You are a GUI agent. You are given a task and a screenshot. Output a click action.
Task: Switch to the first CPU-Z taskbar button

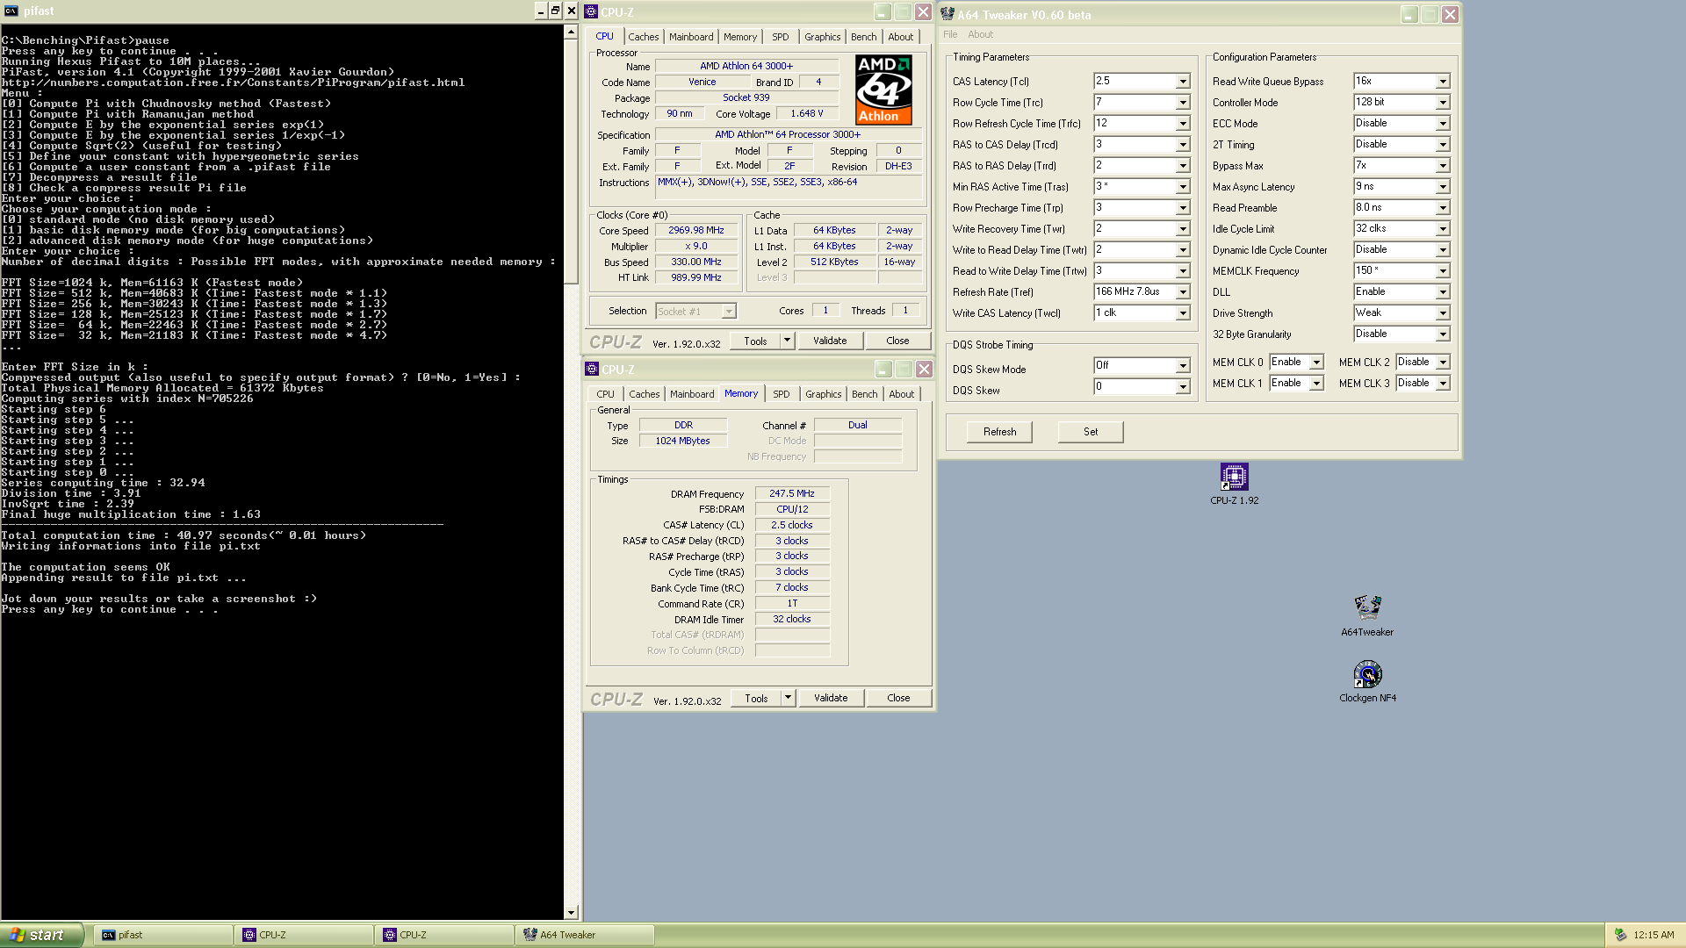click(304, 935)
